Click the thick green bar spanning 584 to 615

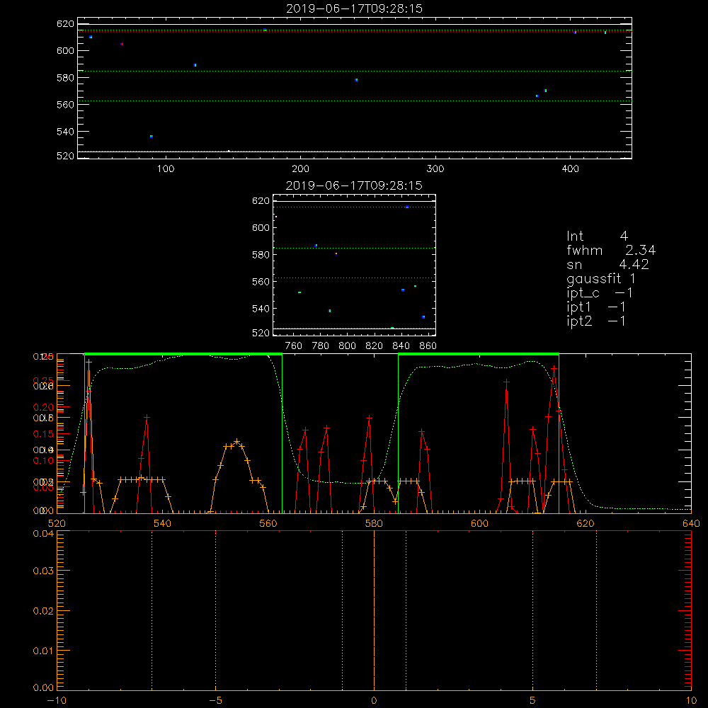coord(479,355)
